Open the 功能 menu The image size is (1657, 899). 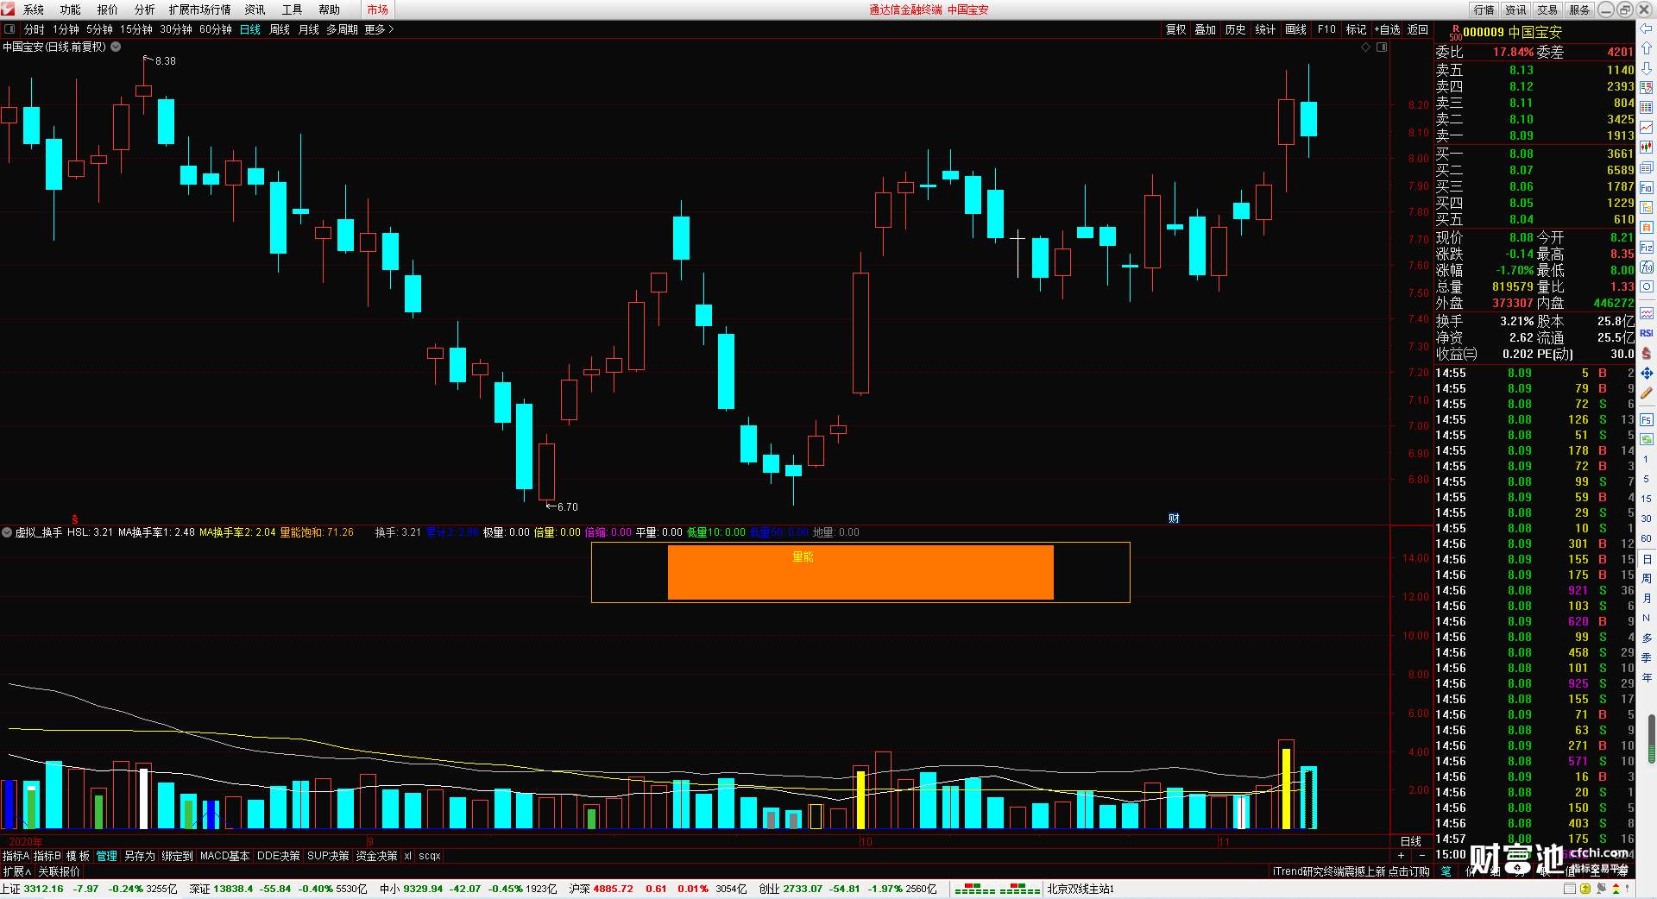71,9
